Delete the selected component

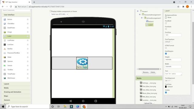(153, 72)
